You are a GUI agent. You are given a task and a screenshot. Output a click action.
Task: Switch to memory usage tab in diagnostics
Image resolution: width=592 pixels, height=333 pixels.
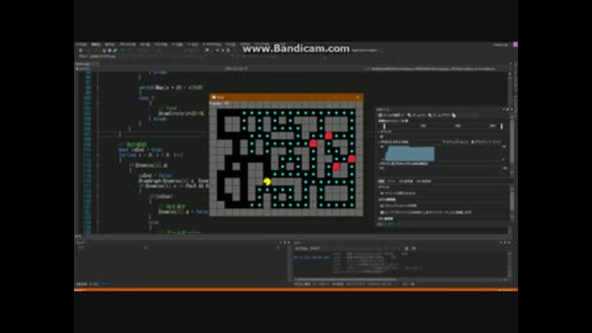click(406, 181)
